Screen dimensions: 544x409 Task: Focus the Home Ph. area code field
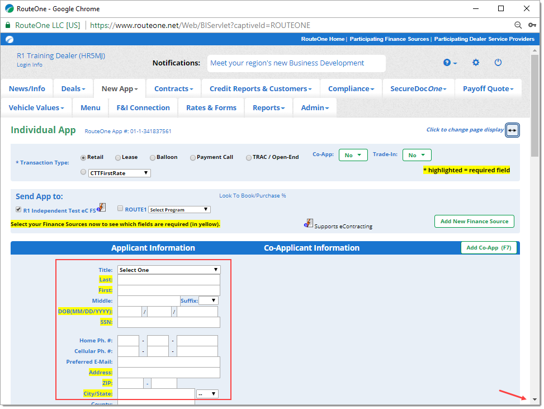click(x=129, y=341)
